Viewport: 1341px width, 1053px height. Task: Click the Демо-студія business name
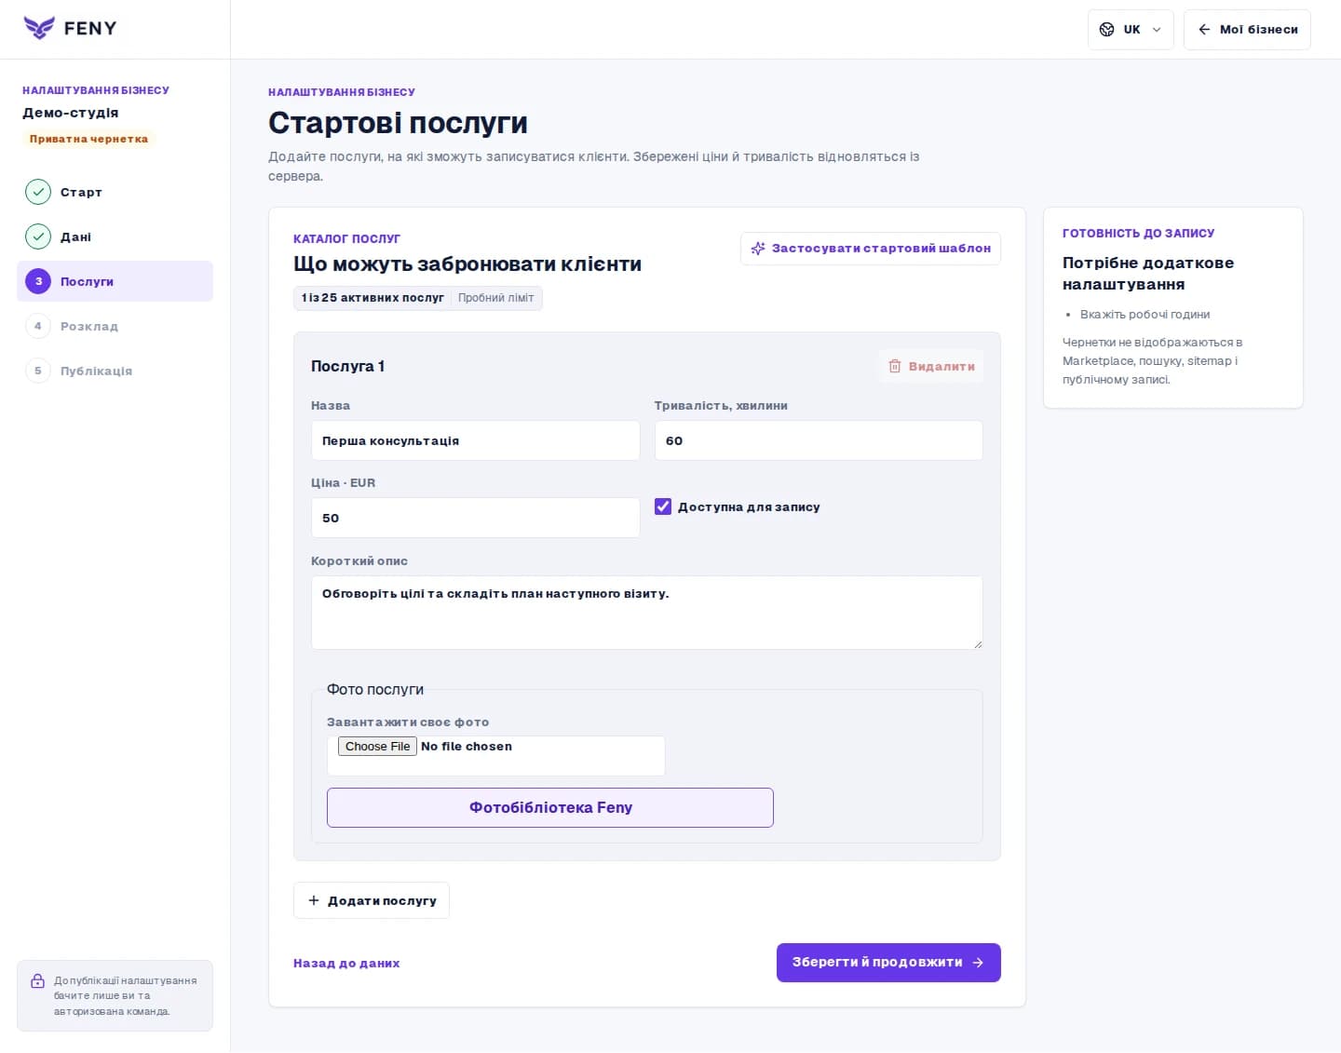(71, 113)
